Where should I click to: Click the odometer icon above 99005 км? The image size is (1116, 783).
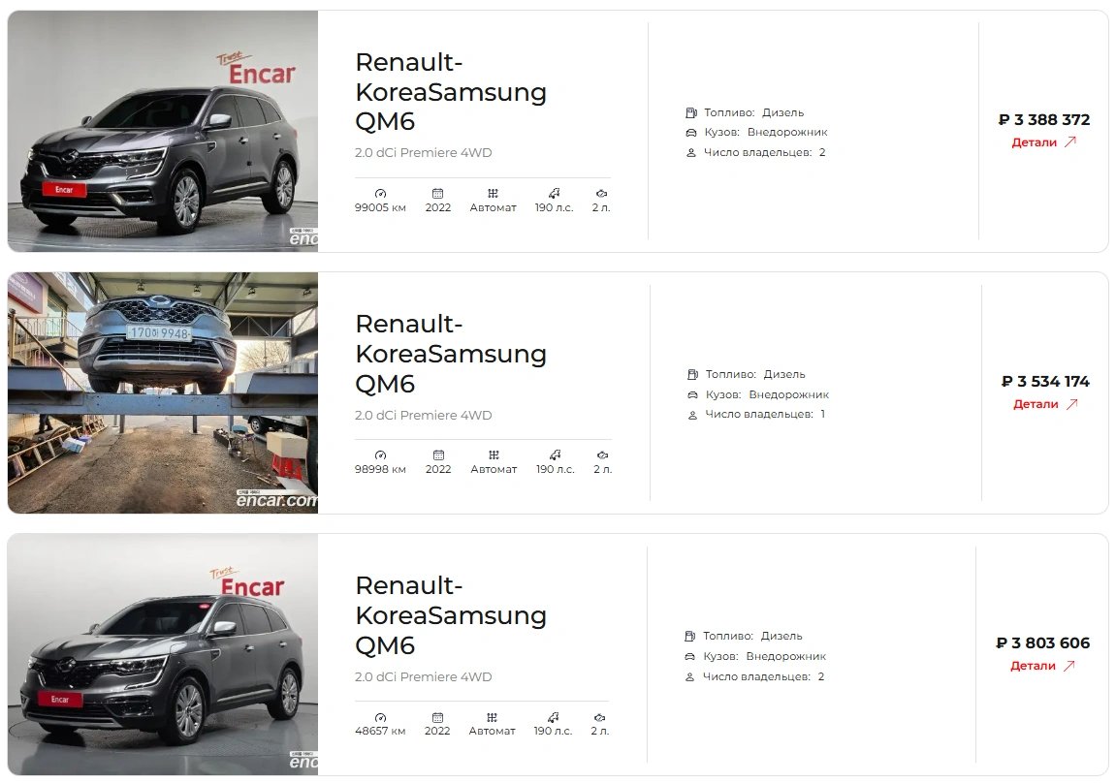(380, 194)
